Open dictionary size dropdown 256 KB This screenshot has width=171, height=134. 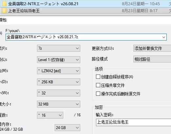[x=59, y=82]
